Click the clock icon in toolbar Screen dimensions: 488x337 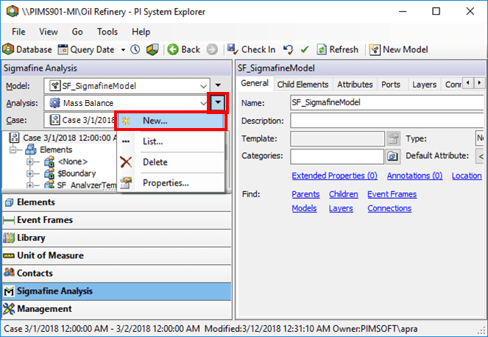pyautogui.click(x=135, y=49)
